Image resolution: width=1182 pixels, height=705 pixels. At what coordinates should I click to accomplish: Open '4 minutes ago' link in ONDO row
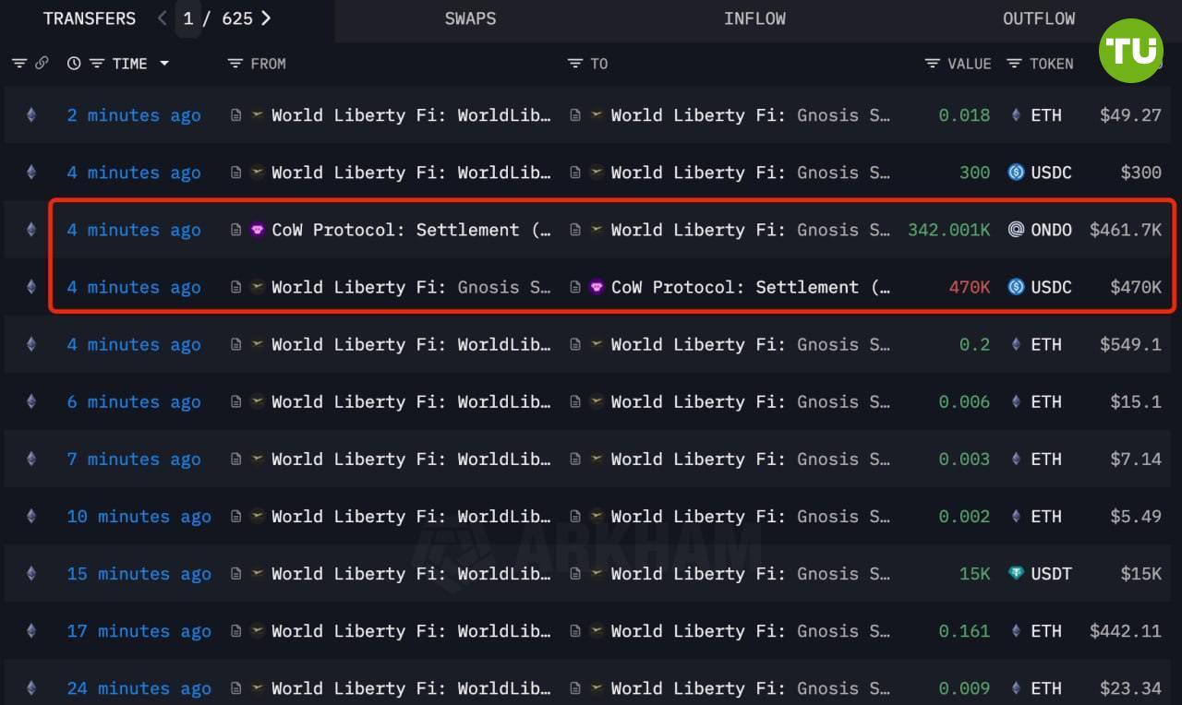[x=134, y=230]
